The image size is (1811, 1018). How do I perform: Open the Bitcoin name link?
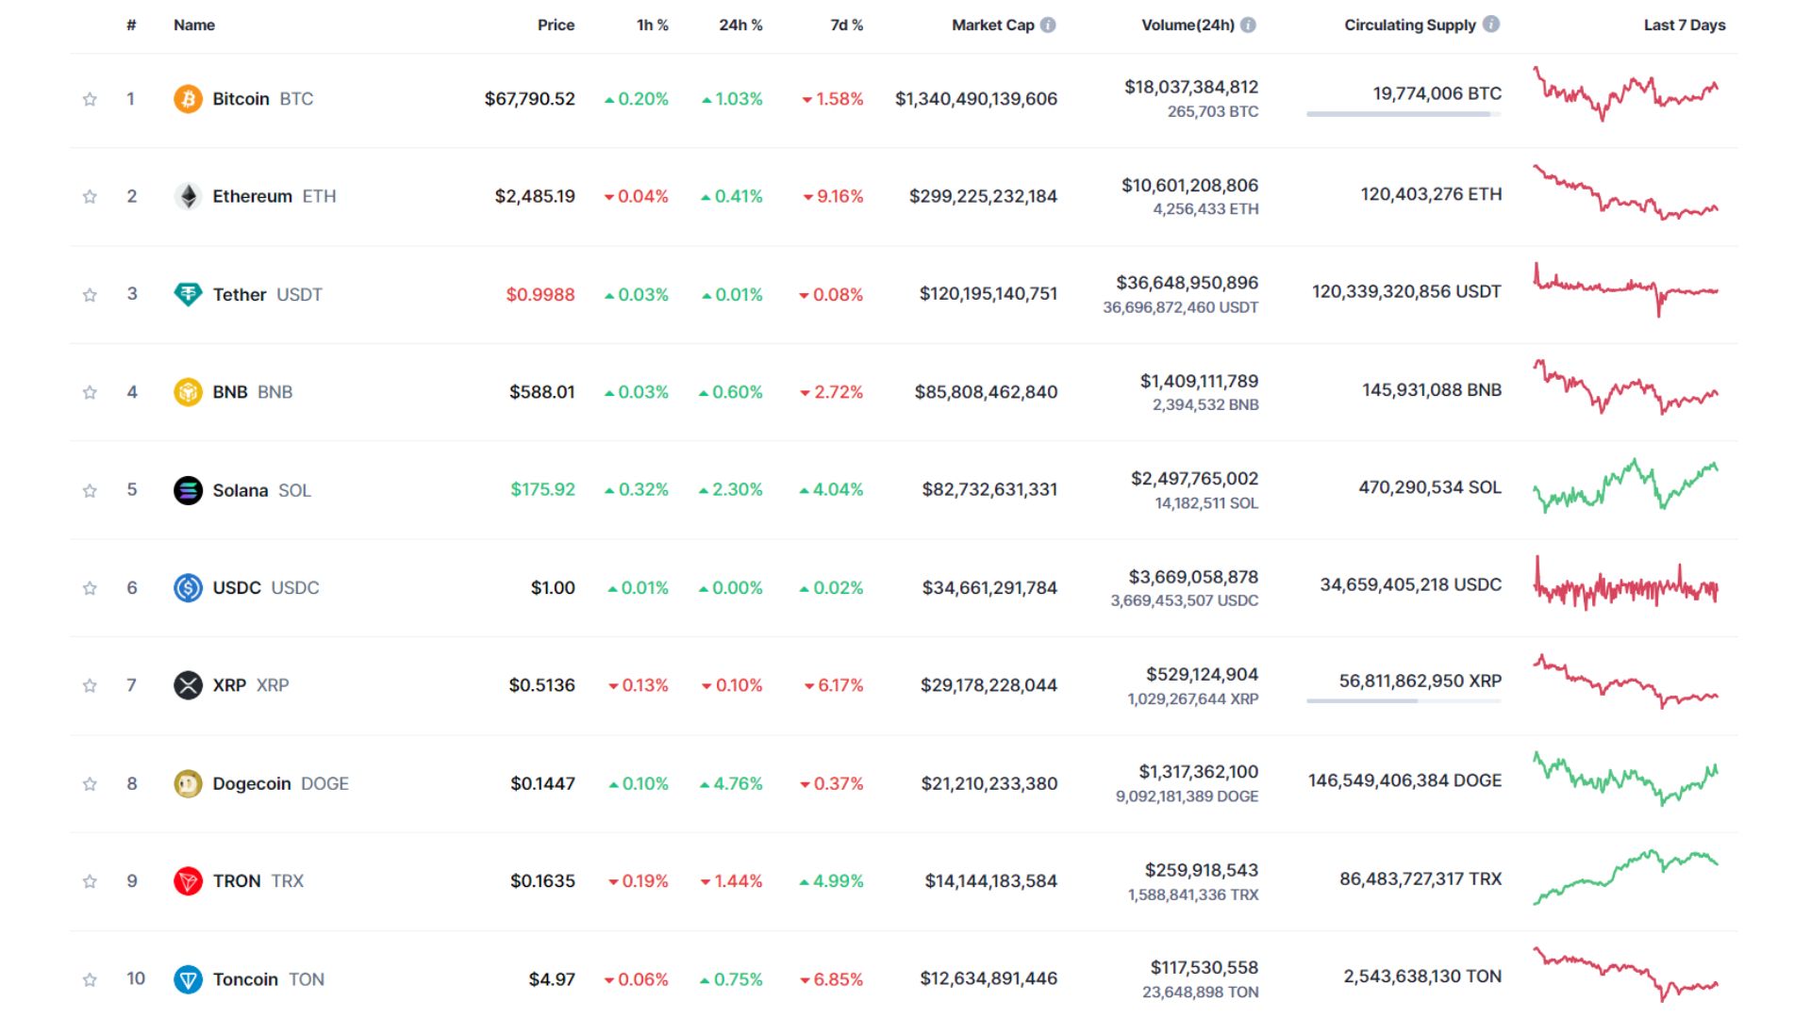pyautogui.click(x=241, y=98)
